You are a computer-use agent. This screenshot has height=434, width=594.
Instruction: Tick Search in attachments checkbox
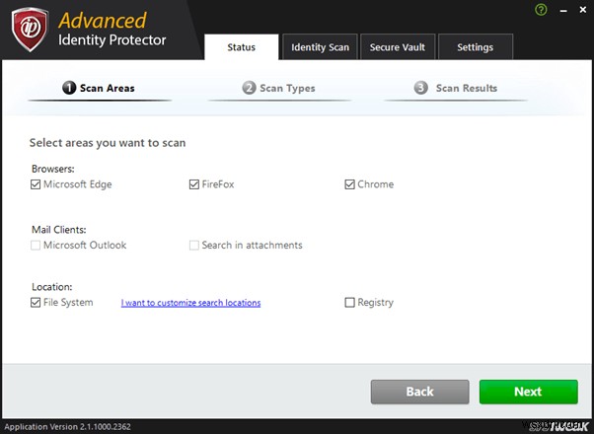point(194,246)
